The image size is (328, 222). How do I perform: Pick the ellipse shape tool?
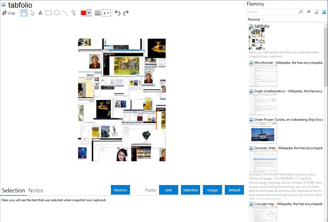click(x=57, y=13)
